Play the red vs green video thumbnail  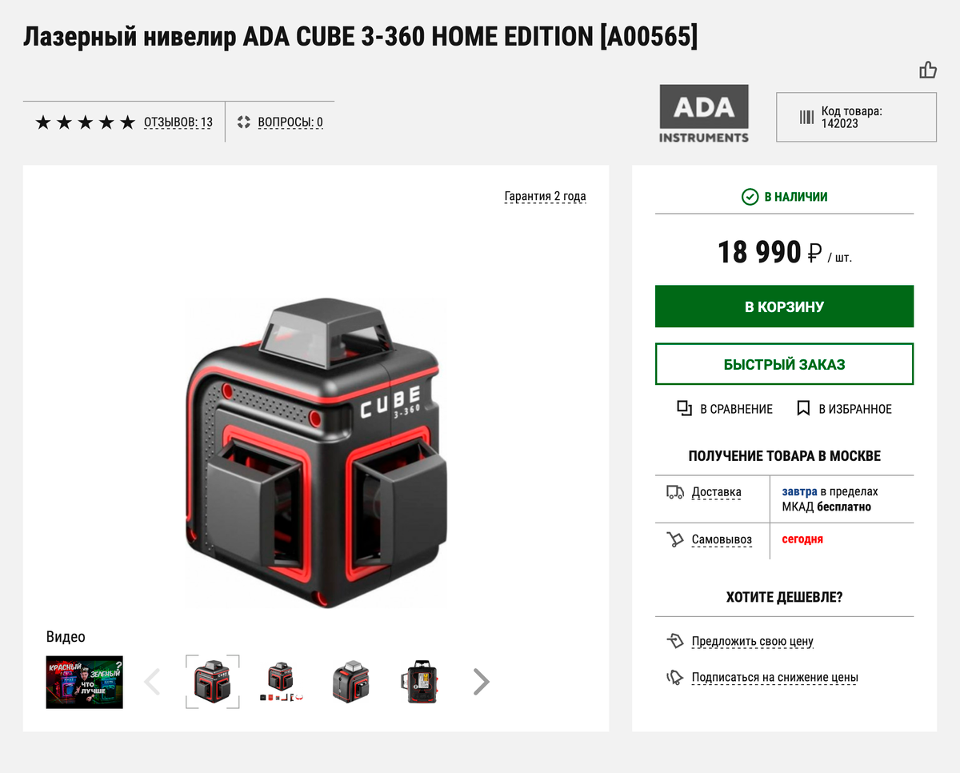(85, 682)
